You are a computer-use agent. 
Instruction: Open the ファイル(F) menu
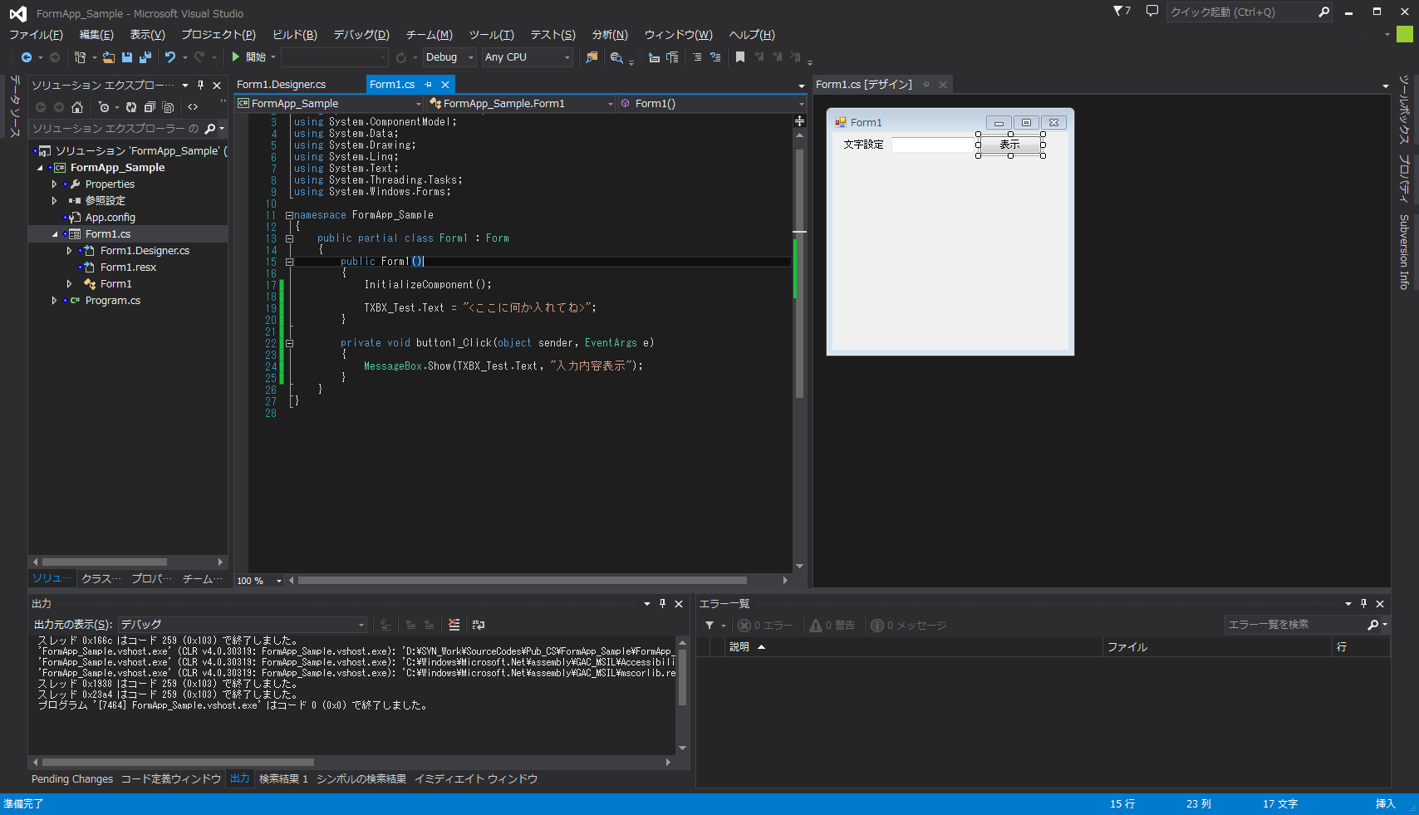(x=36, y=35)
